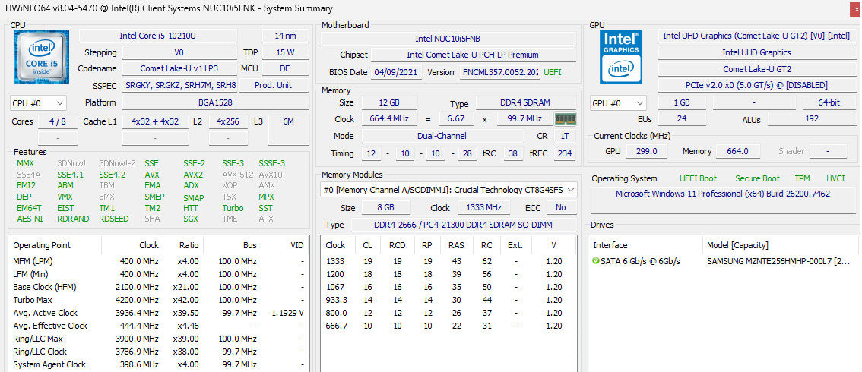Click the Intel Core i5-10210U name field
862x372 pixels.
(158, 36)
